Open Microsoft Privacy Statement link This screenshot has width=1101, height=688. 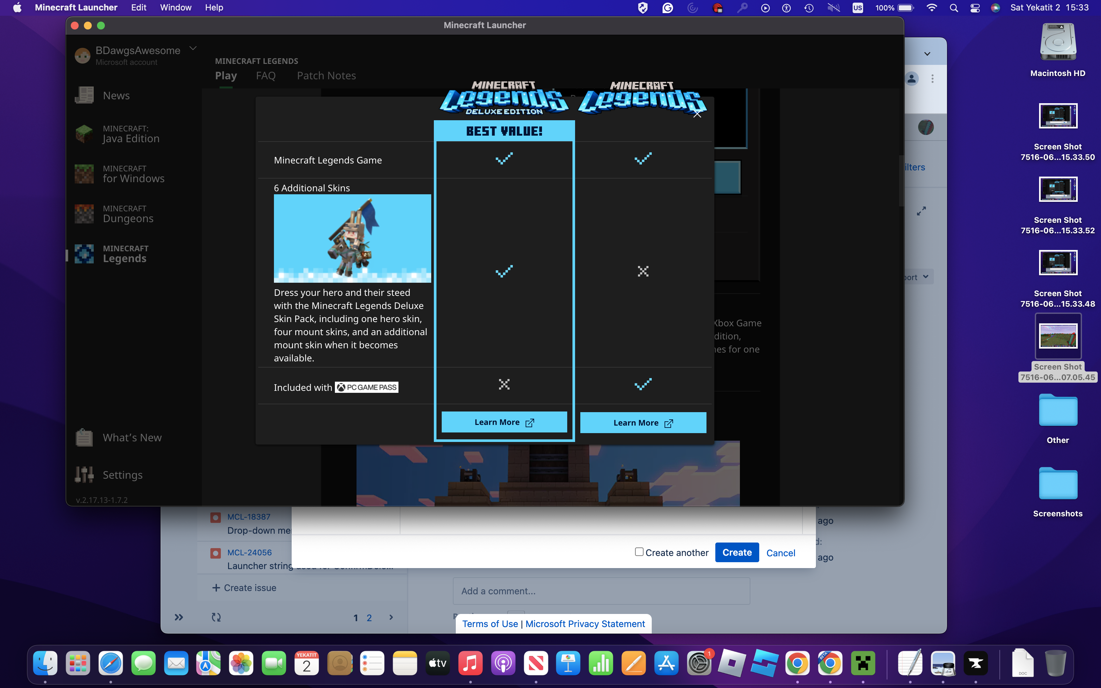585,624
